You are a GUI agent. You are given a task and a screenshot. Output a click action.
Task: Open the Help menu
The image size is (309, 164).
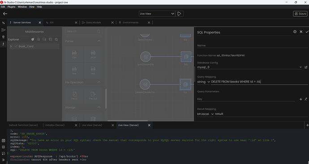[39, 7]
